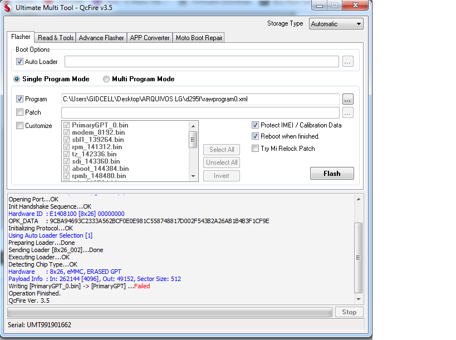Click 'Operation Finished.' log line
456x340 pixels.
pyautogui.click(x=35, y=293)
